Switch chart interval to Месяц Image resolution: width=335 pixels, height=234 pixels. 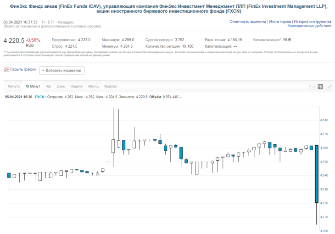(93, 86)
